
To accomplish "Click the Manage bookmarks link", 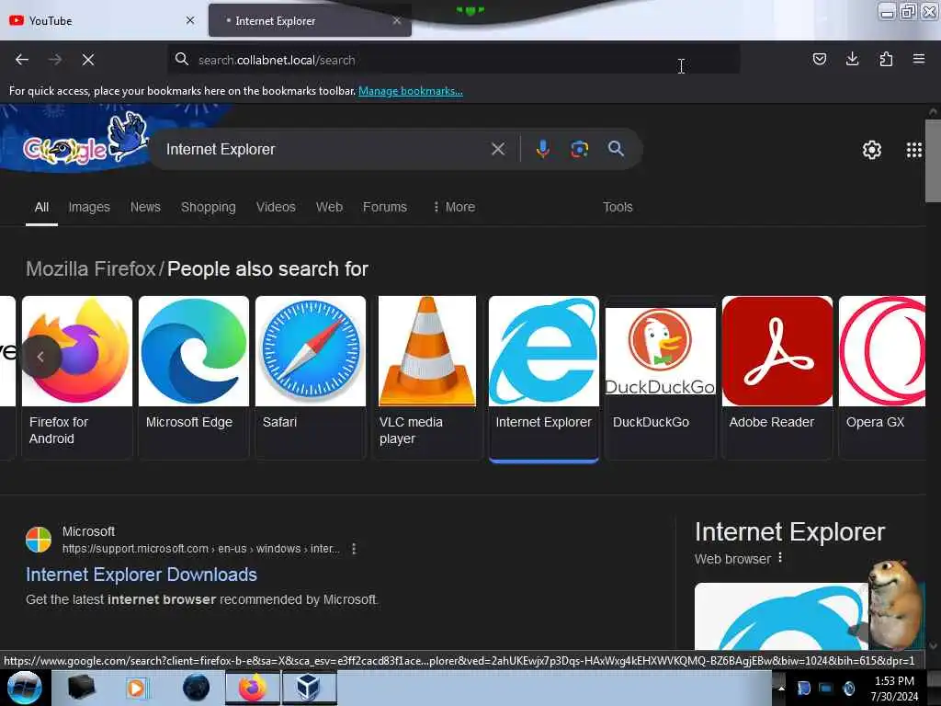I will point(411,91).
